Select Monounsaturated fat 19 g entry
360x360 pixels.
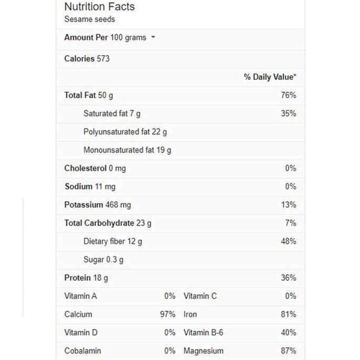tap(127, 150)
